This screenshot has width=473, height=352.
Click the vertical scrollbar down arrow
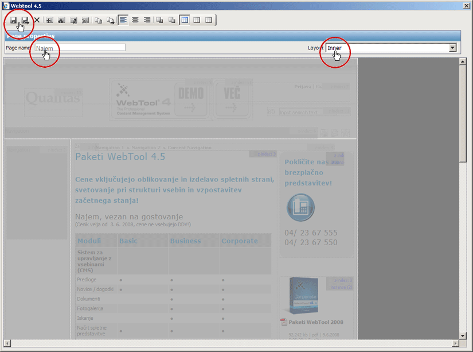click(x=463, y=335)
